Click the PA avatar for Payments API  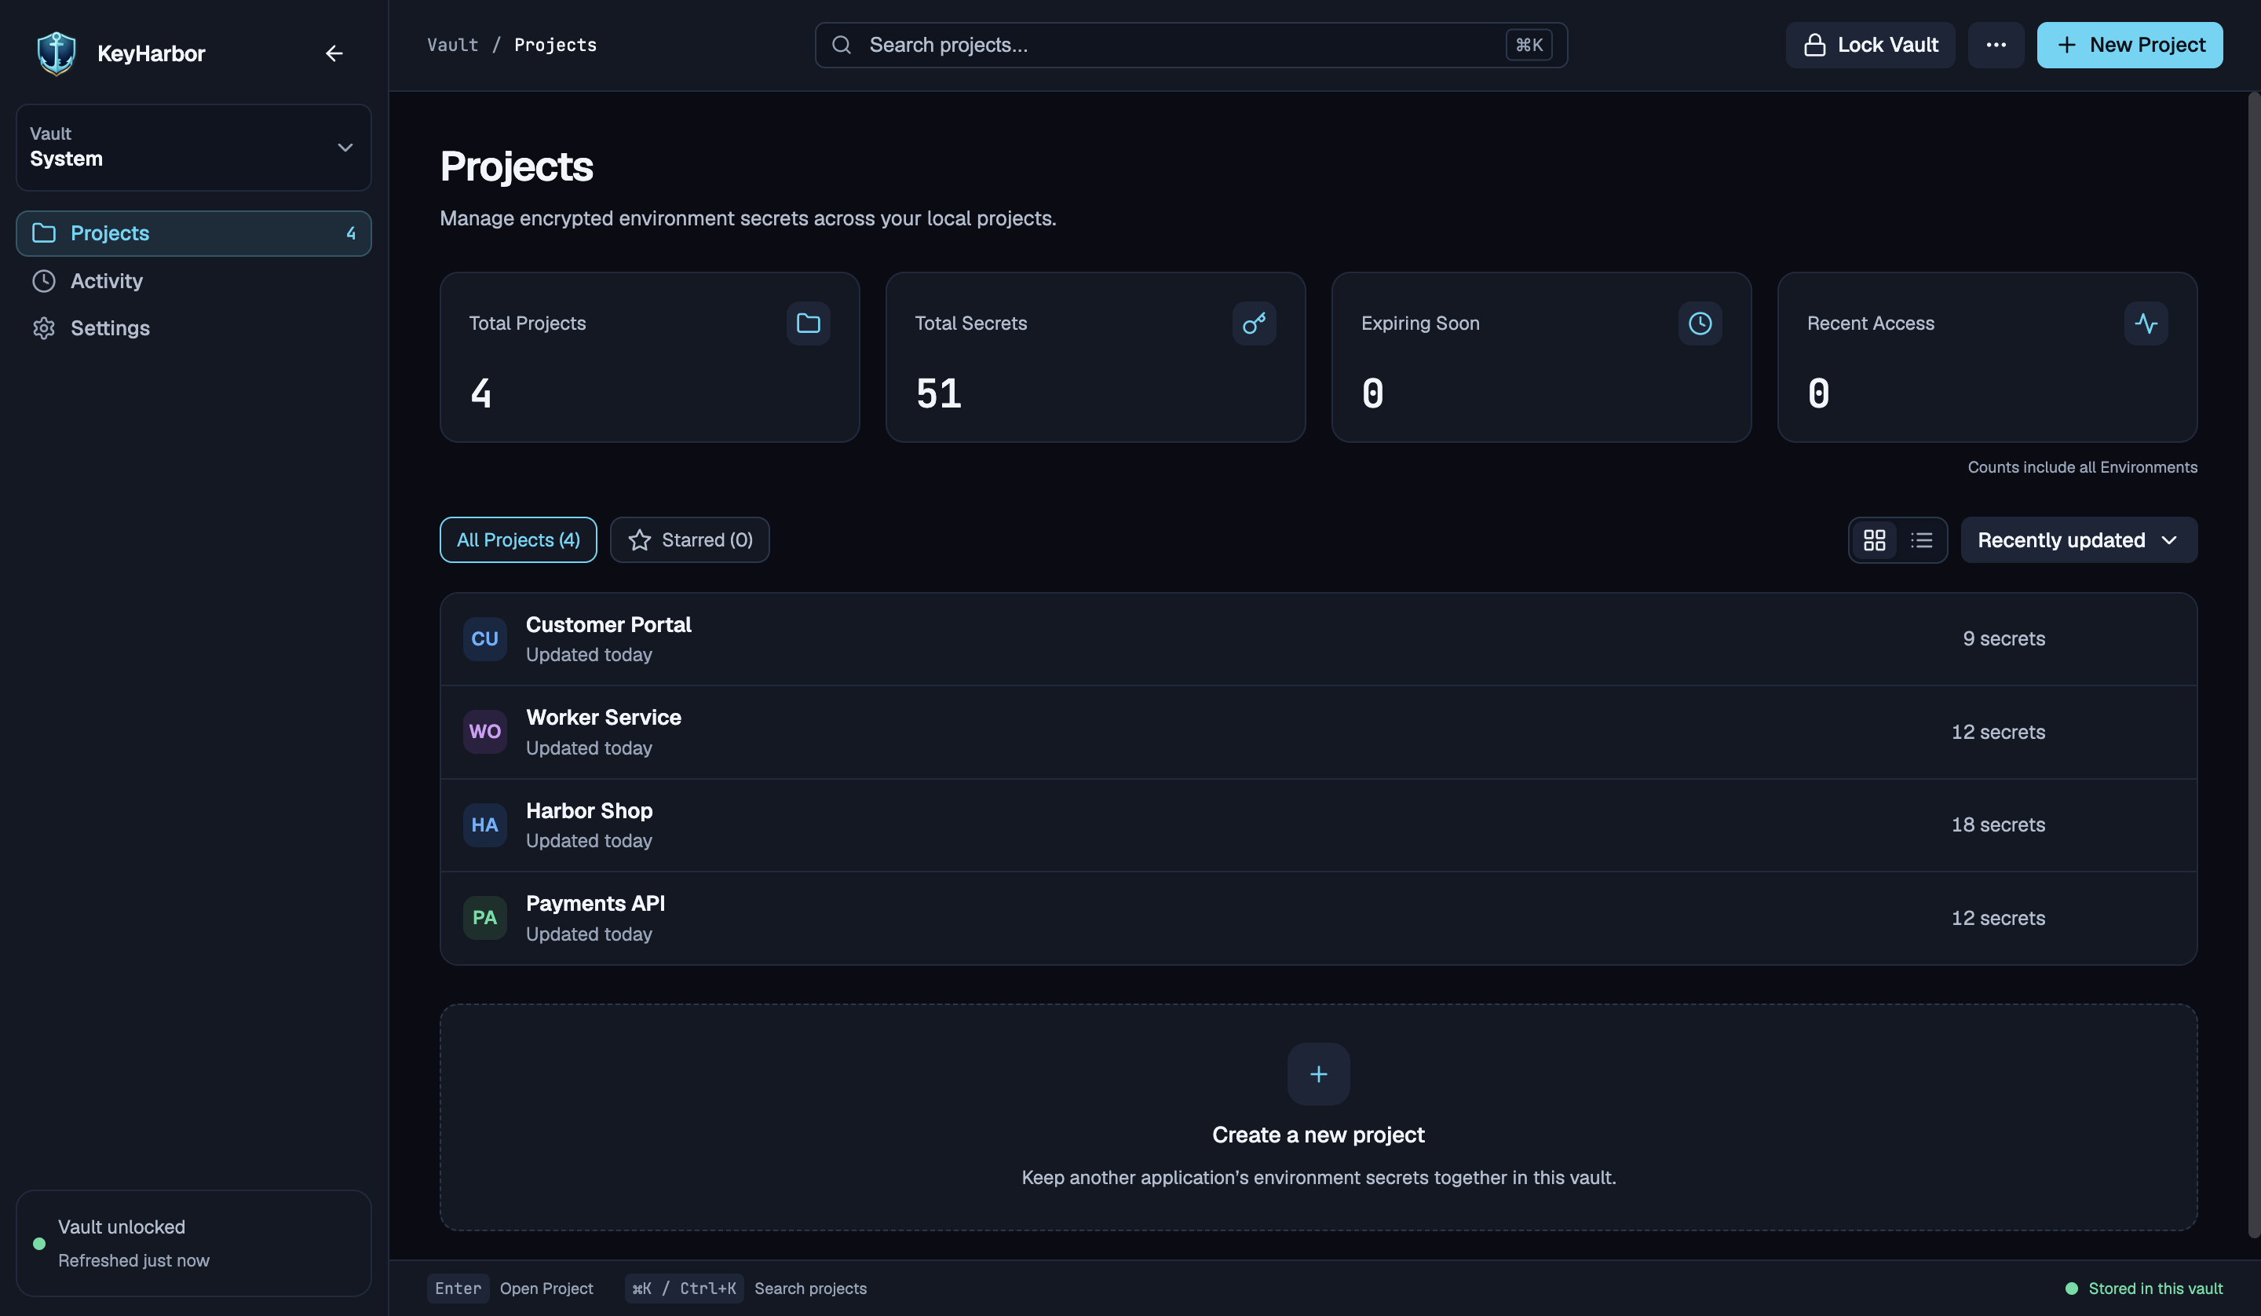tap(484, 917)
